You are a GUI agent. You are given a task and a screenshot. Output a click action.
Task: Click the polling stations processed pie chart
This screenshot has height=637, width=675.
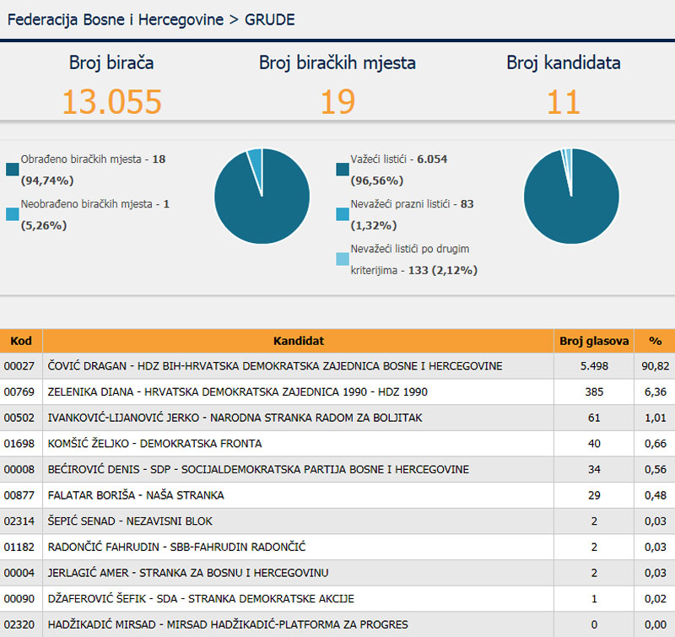pos(262,197)
